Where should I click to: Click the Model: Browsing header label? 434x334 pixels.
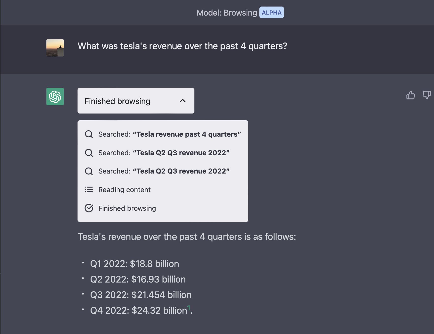click(227, 13)
